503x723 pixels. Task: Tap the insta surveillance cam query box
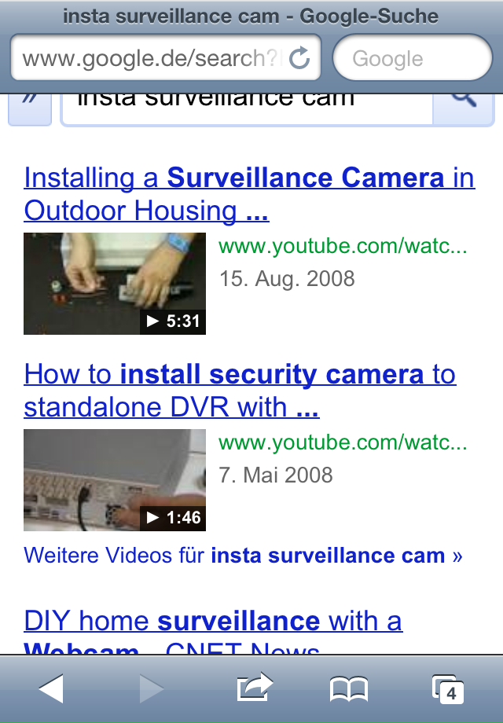pos(247,109)
